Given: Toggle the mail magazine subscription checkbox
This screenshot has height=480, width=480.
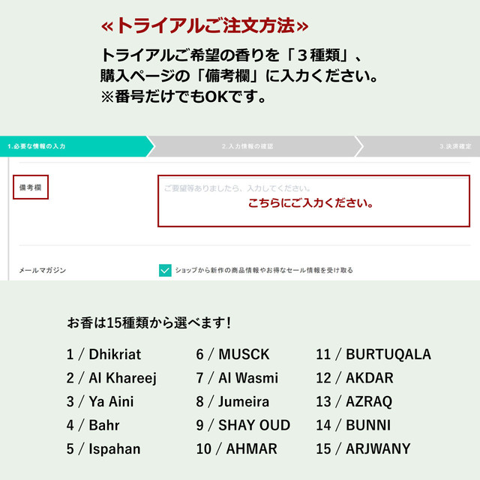Looking at the screenshot, I should (x=165, y=270).
